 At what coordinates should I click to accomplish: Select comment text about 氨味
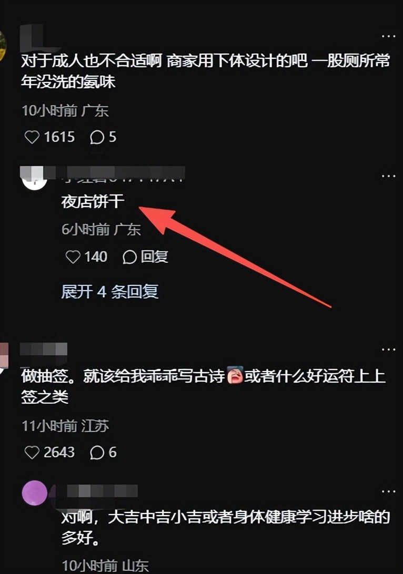pos(205,71)
